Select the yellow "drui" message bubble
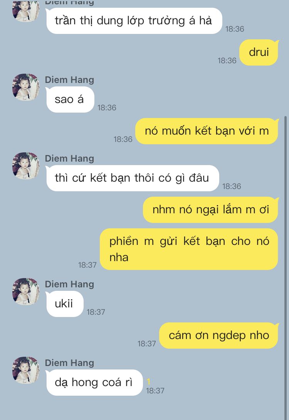Viewport: 289px width, 420px height. coord(259,52)
